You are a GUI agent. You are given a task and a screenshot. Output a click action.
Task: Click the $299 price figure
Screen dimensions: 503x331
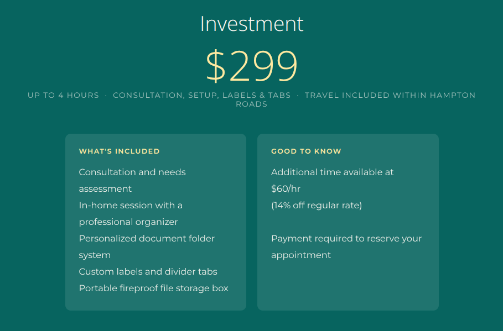(252, 66)
